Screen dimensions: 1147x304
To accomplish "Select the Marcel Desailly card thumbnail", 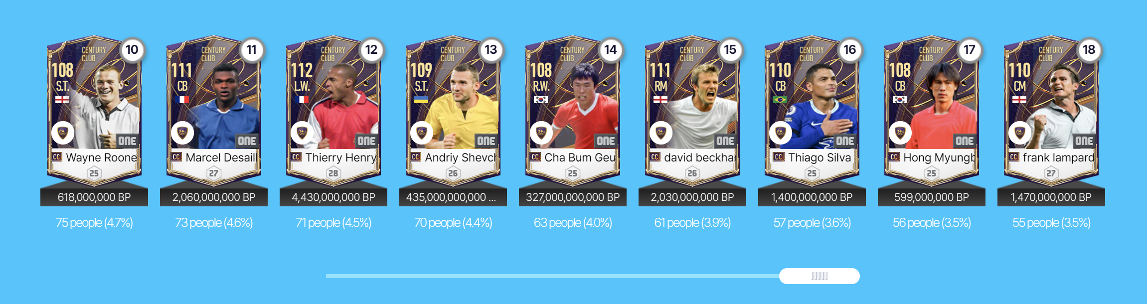I will pos(214,111).
